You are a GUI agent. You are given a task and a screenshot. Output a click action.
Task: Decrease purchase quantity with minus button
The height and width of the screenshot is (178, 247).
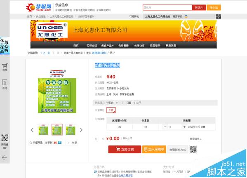(165, 126)
